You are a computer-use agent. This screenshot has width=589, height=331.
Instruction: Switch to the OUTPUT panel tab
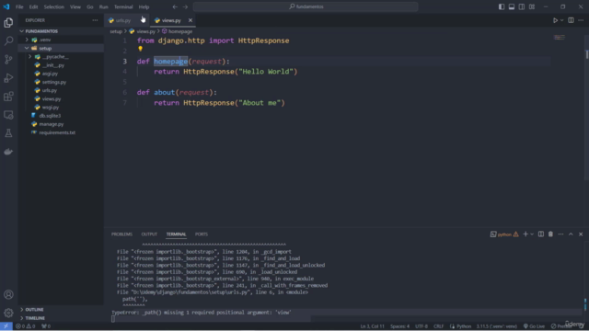click(x=149, y=234)
